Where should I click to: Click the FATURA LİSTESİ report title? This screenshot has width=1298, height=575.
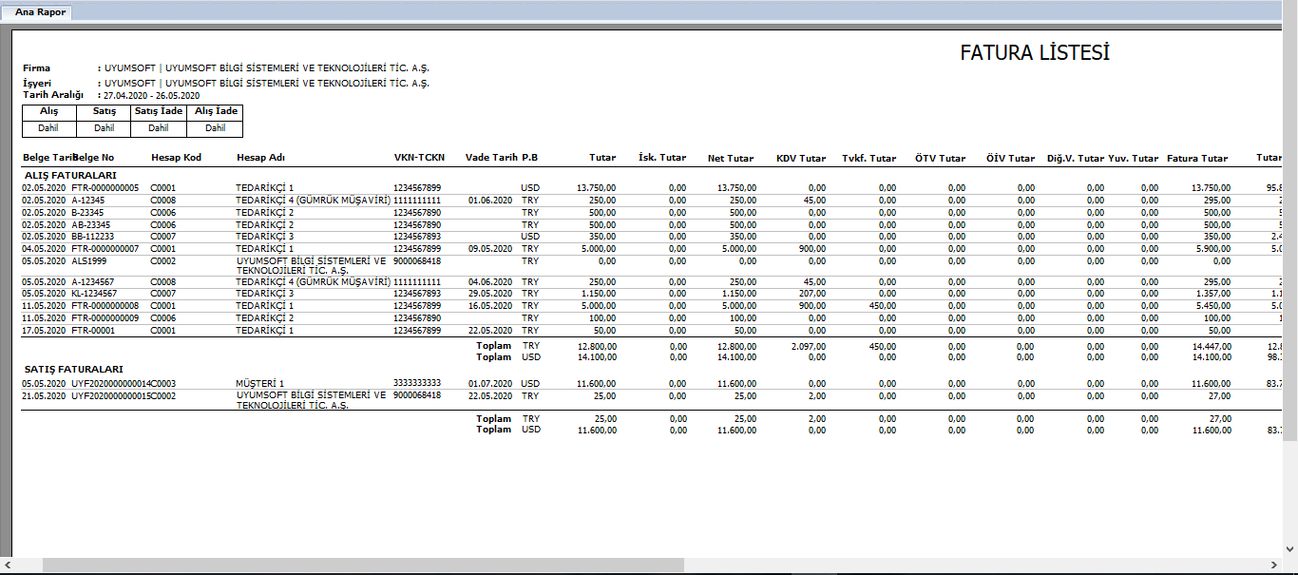pos(1034,53)
